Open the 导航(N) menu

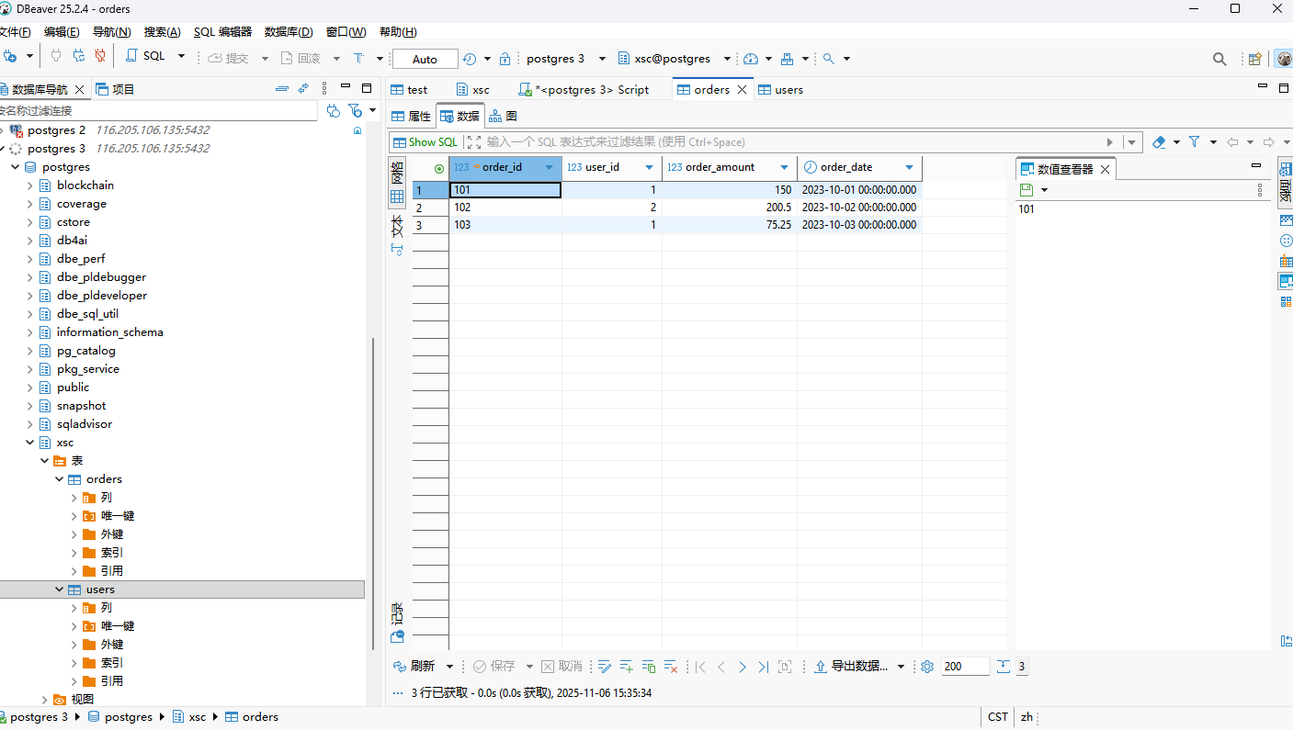tap(111, 32)
